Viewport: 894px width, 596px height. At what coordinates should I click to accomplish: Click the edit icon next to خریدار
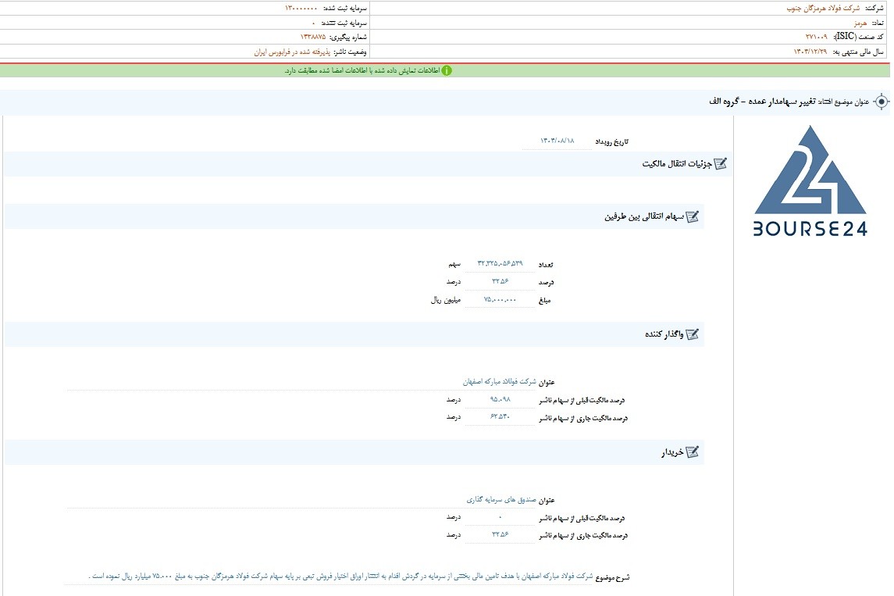pos(692,452)
